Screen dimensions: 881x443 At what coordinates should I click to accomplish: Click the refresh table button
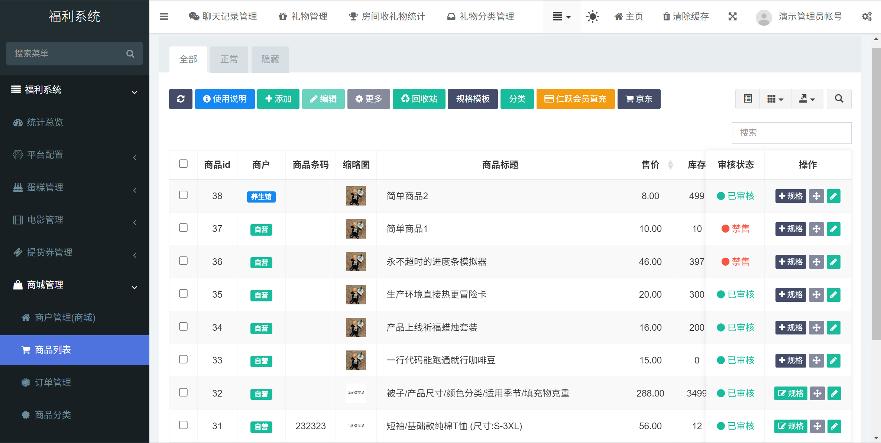181,99
